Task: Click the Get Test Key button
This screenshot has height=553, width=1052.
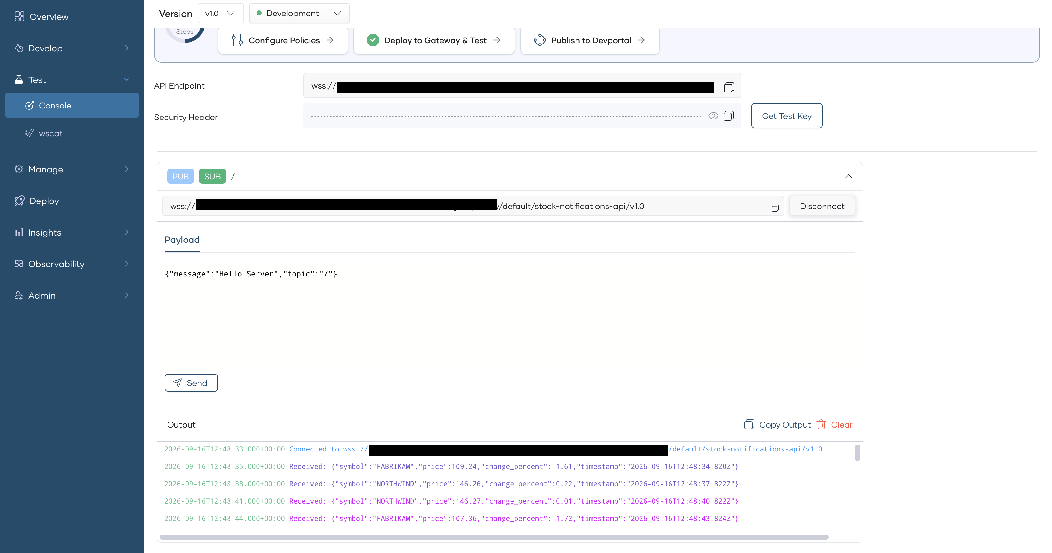Action: 787,116
